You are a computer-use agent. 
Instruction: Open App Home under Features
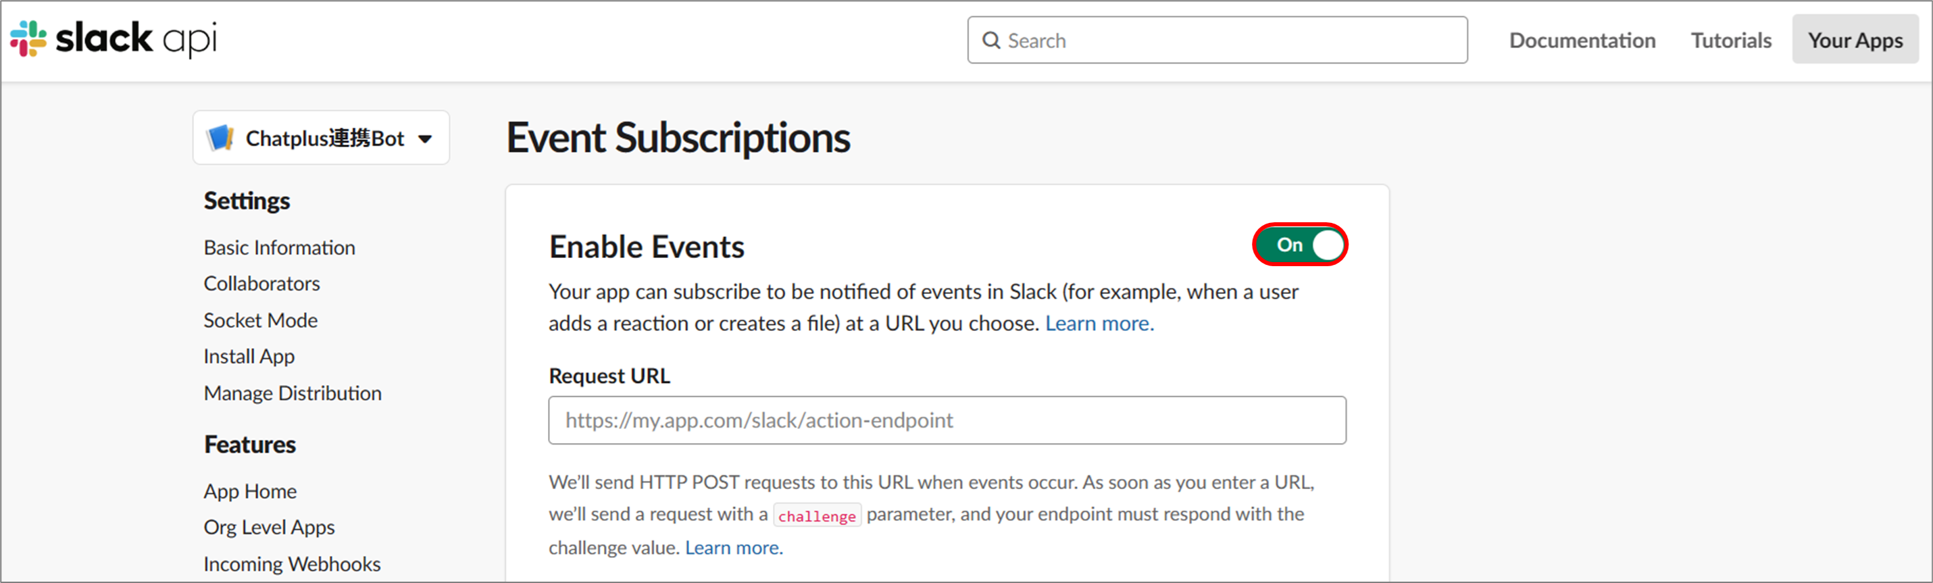coord(250,491)
